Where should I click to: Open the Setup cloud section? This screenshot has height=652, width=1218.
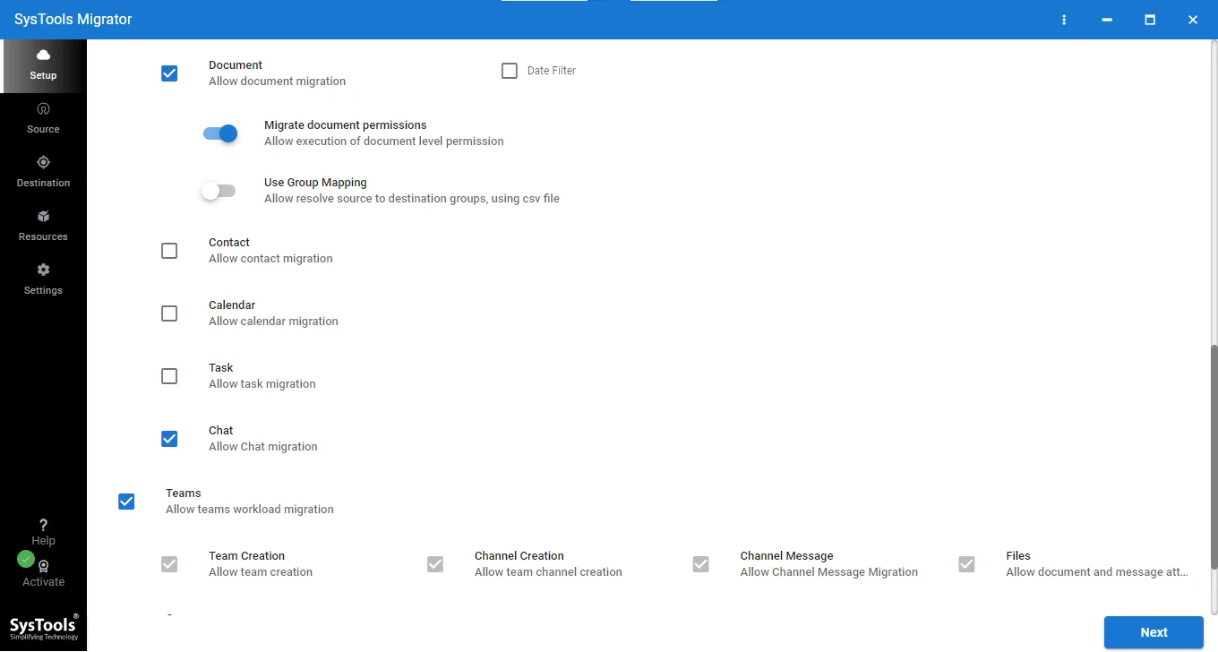point(43,65)
